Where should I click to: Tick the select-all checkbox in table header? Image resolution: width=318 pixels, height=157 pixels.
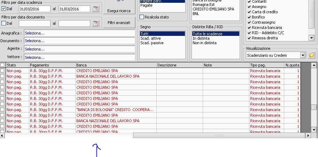click(x=2, y=65)
